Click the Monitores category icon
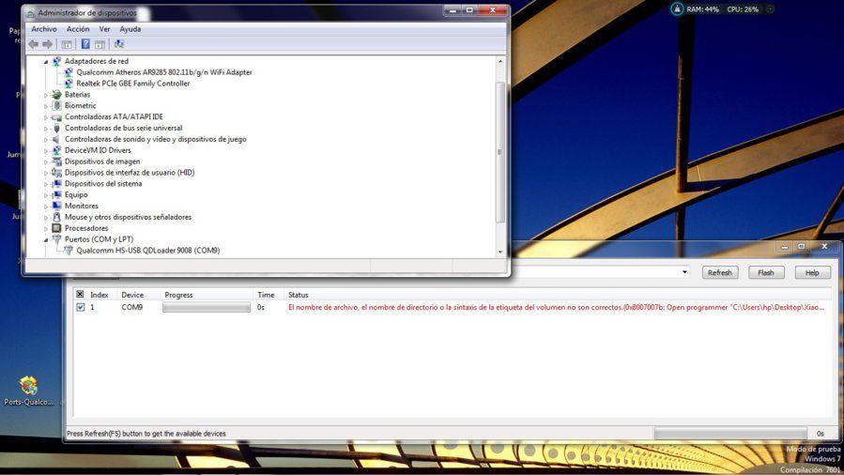The width and height of the screenshot is (844, 475). coord(56,206)
